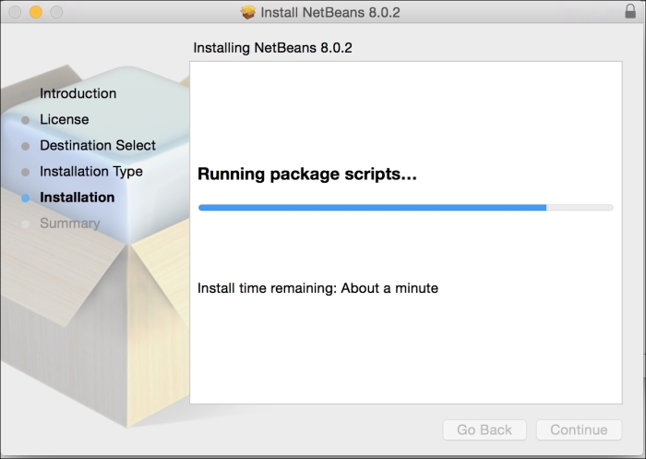
Task: Click the Continue button
Action: 579,429
